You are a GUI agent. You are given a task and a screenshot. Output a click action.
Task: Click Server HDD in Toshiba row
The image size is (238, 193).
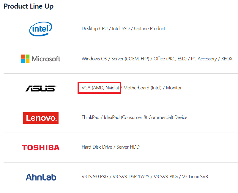[x=128, y=147]
